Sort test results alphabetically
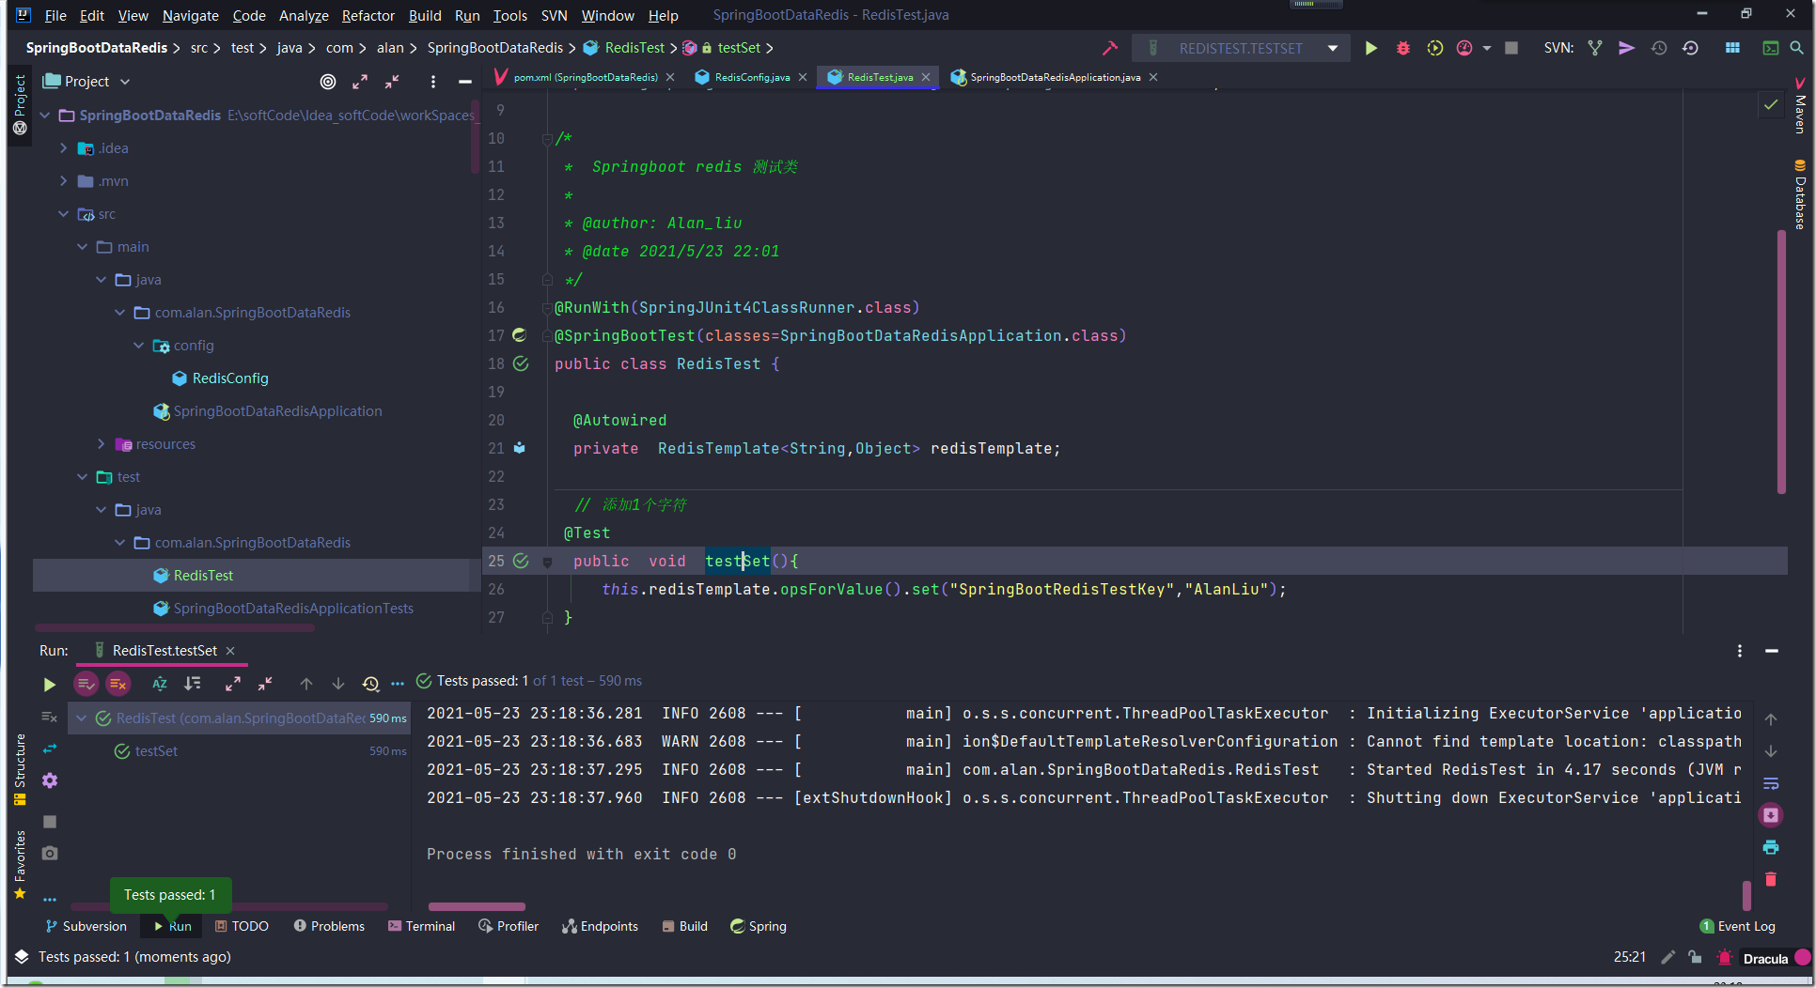Screen dimensions: 1816x988 pos(160,684)
